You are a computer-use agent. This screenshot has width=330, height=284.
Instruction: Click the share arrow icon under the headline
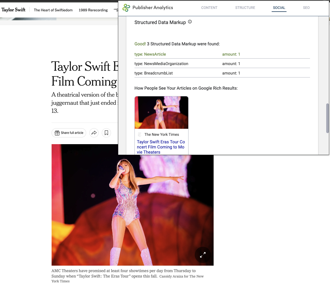(x=94, y=133)
